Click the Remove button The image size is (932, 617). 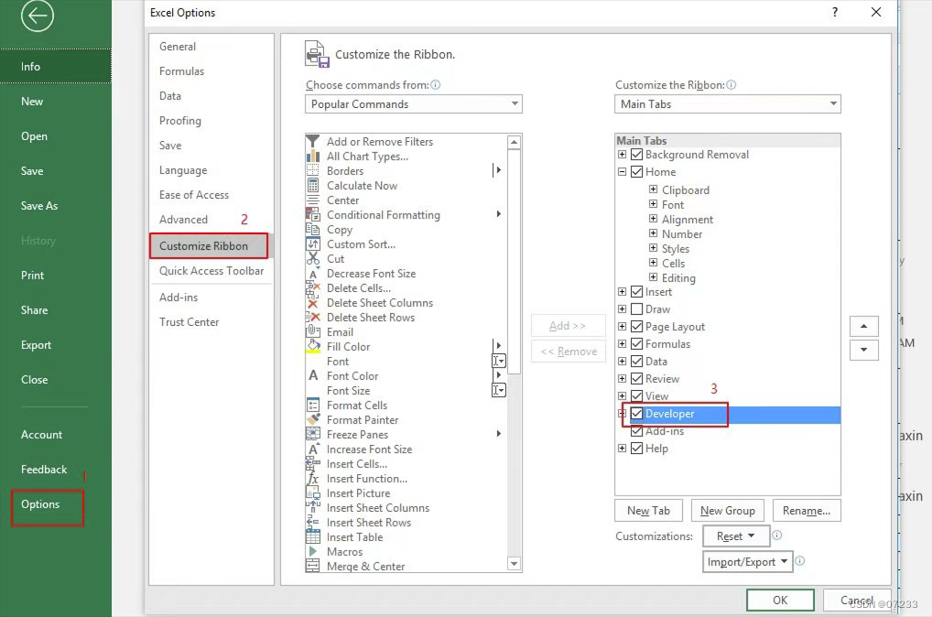(569, 352)
